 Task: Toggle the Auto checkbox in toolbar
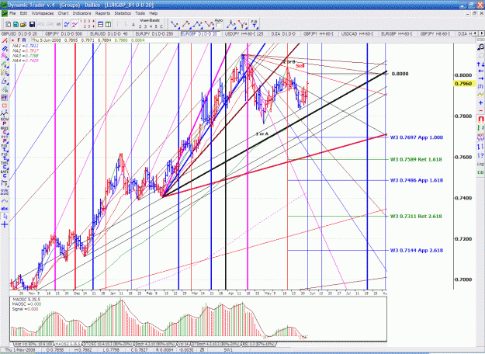coord(218,25)
